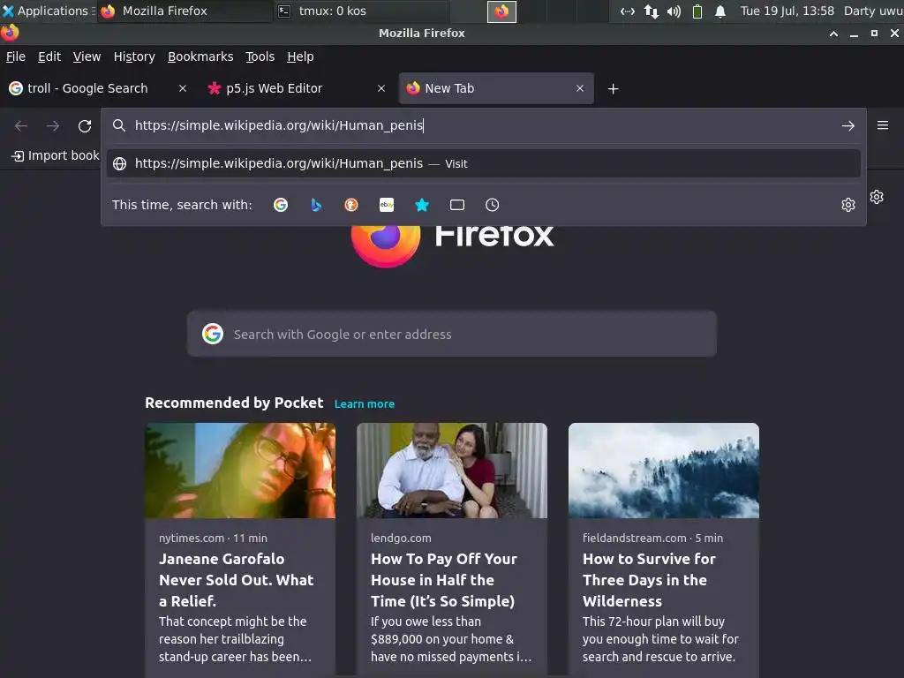The width and height of the screenshot is (904, 678).
Task: Go forward one page
Action: pos(53,125)
